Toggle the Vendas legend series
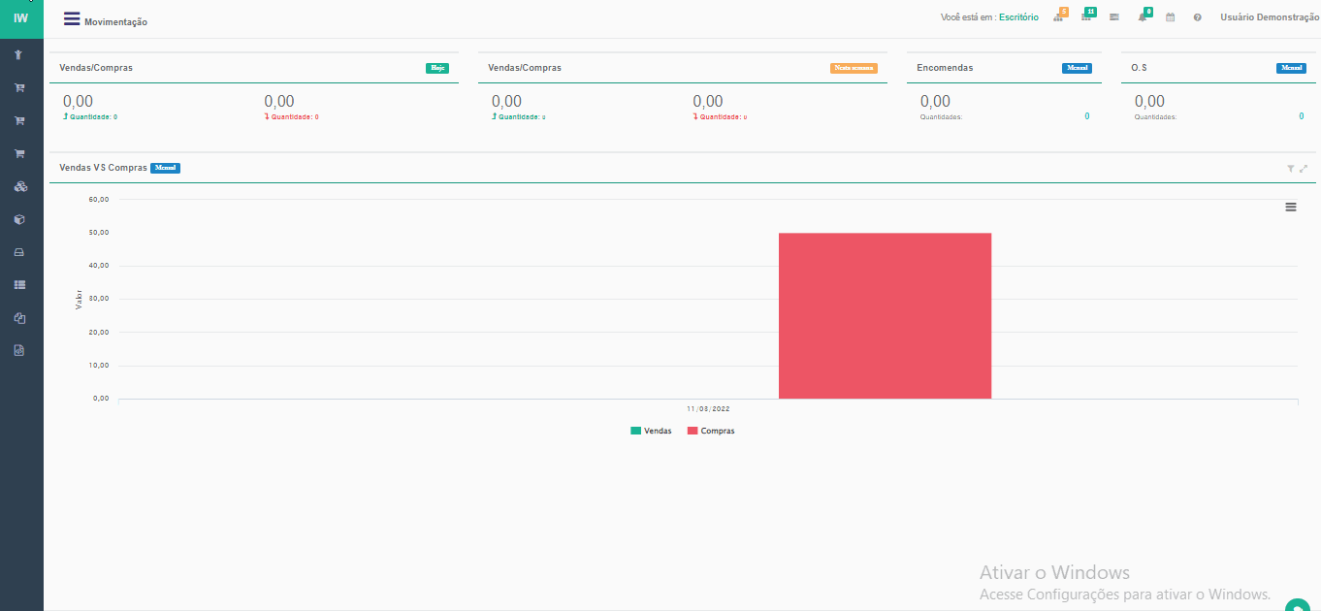The height and width of the screenshot is (611, 1321). [x=651, y=431]
